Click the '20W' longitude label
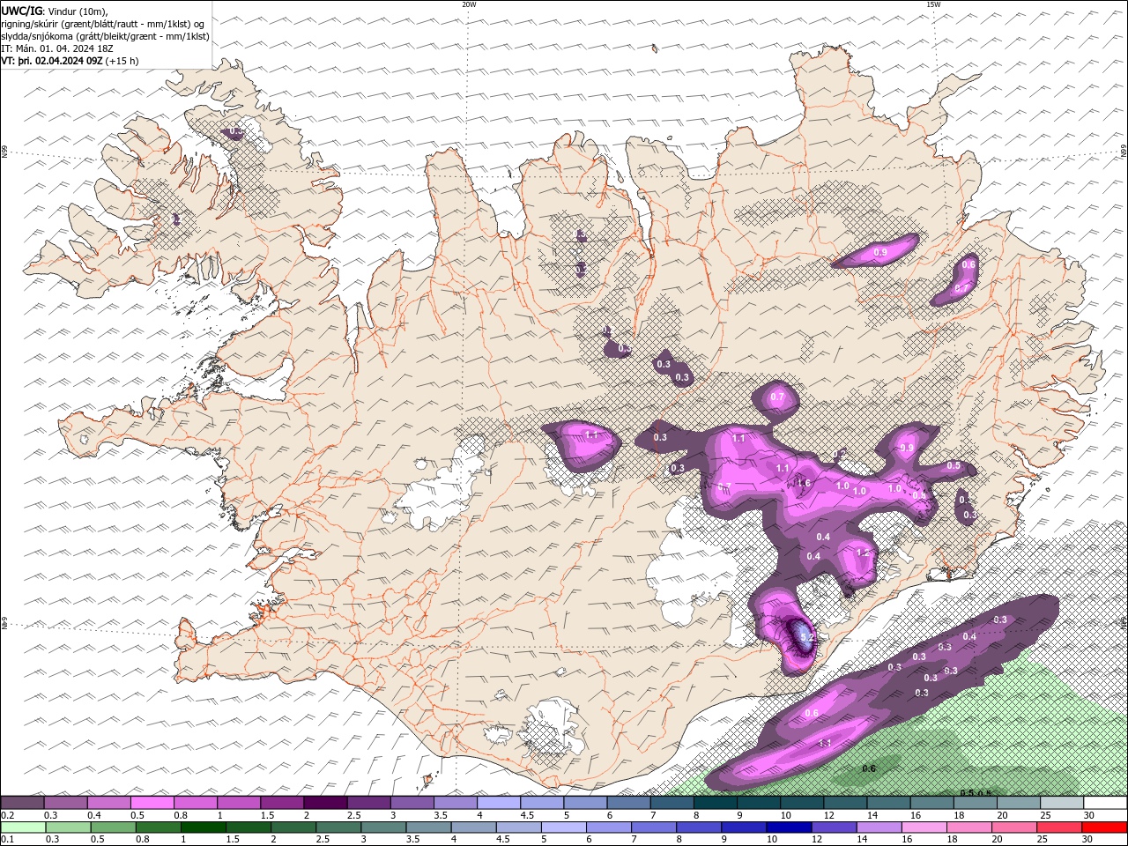Image resolution: width=1128 pixels, height=846 pixels. click(x=469, y=4)
